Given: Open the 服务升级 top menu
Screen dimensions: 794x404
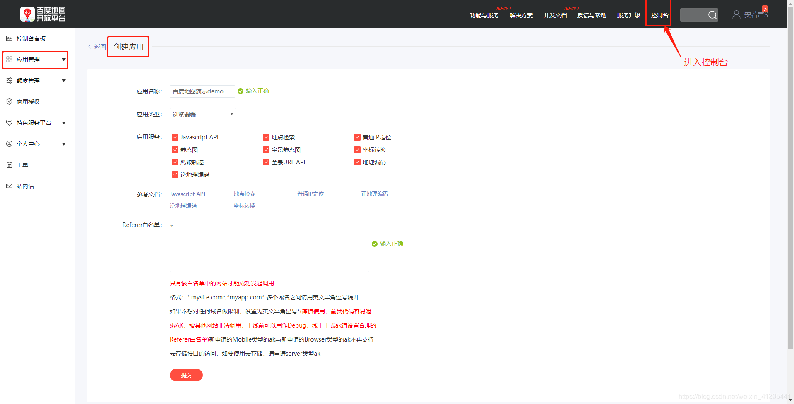Looking at the screenshot, I should coord(628,15).
